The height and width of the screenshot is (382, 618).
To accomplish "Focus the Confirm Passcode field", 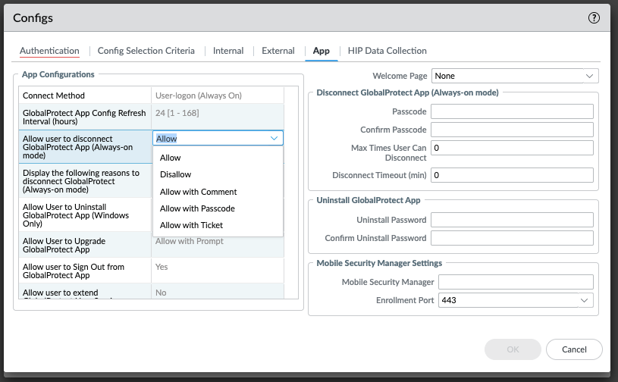I will (x=512, y=130).
